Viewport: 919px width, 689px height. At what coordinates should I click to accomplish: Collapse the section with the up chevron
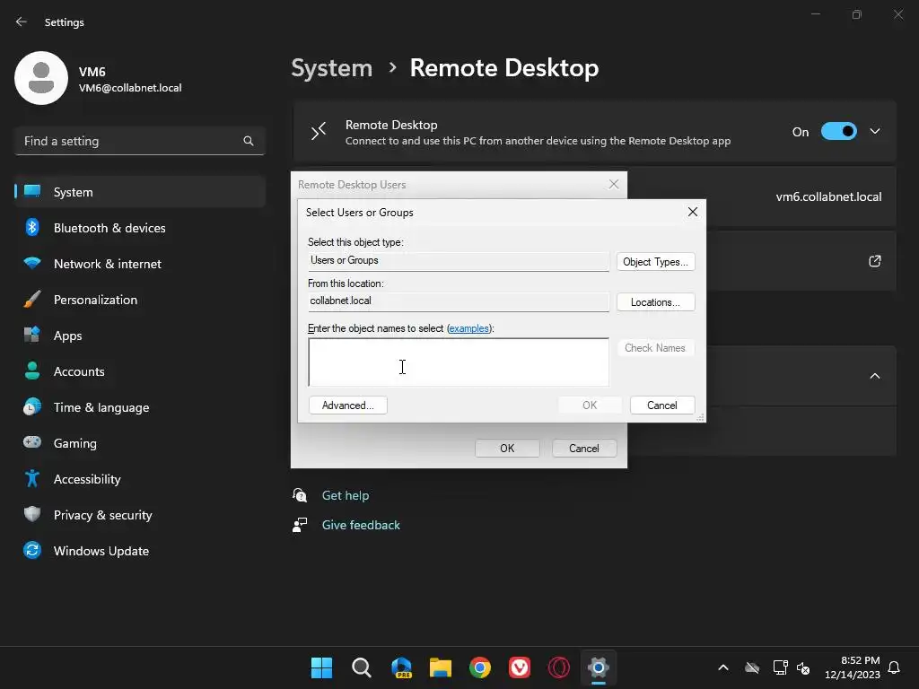tap(875, 376)
